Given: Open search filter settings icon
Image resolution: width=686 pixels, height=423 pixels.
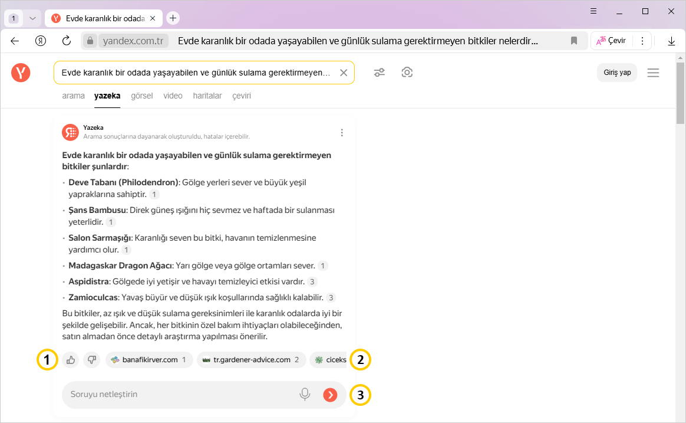Looking at the screenshot, I should pos(380,73).
